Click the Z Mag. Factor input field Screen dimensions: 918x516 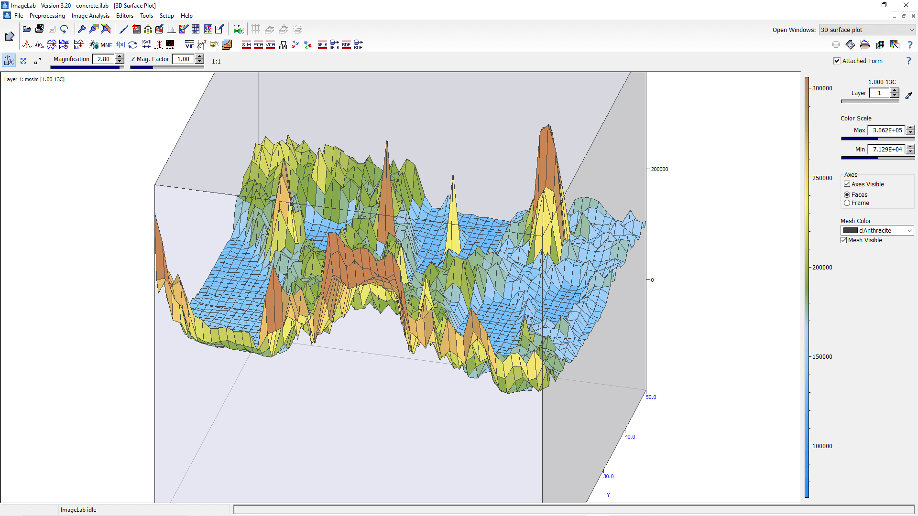tap(184, 59)
